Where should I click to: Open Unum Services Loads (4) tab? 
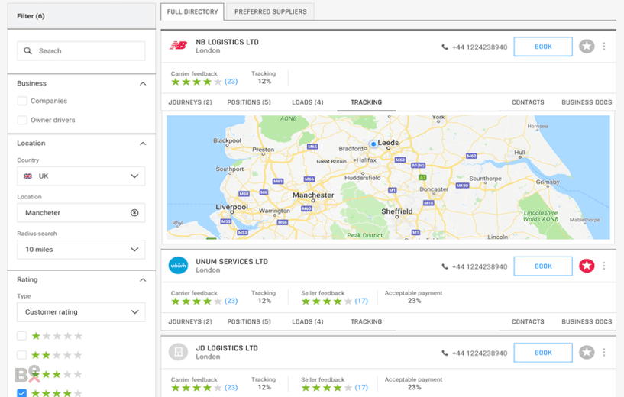click(308, 321)
